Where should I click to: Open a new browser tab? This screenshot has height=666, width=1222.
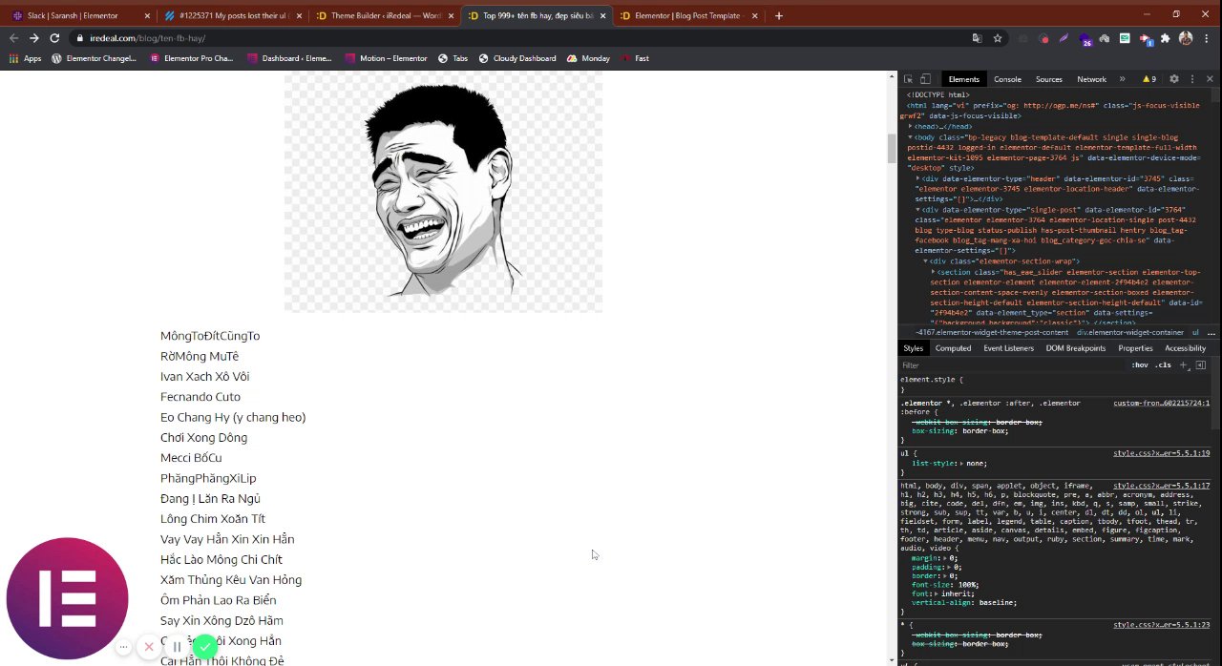tap(779, 15)
